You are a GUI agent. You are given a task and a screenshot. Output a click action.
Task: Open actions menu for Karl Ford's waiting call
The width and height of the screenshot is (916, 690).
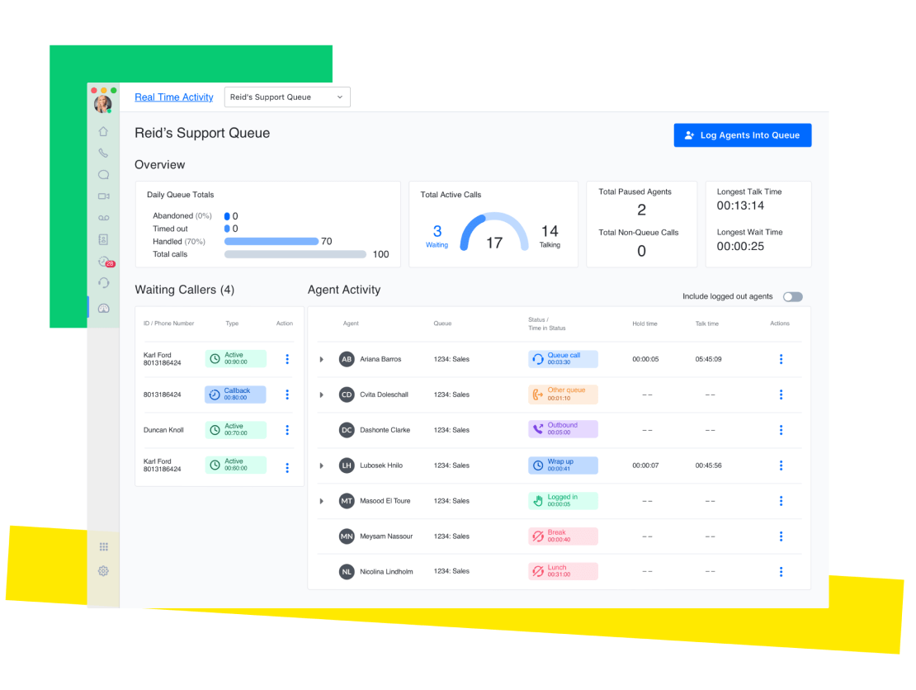[286, 359]
